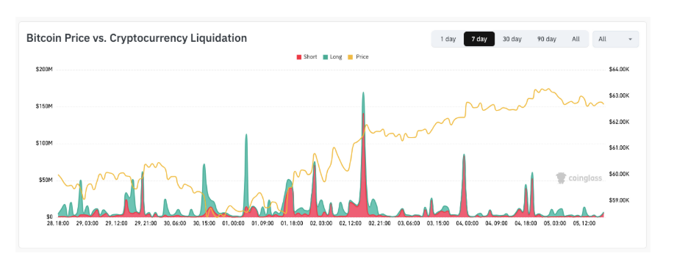
Task: Select the 1 day time range
Action: tap(448, 39)
